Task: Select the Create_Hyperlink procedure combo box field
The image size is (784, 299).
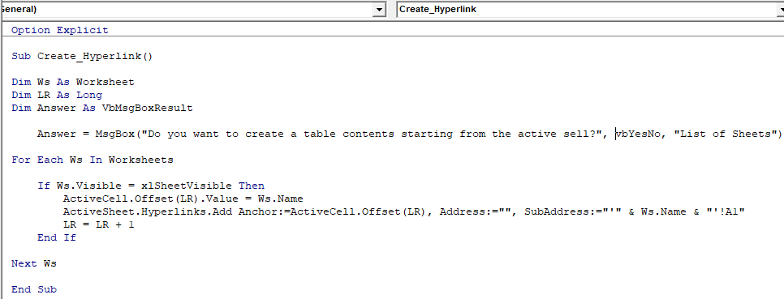Action: pyautogui.click(x=587, y=10)
